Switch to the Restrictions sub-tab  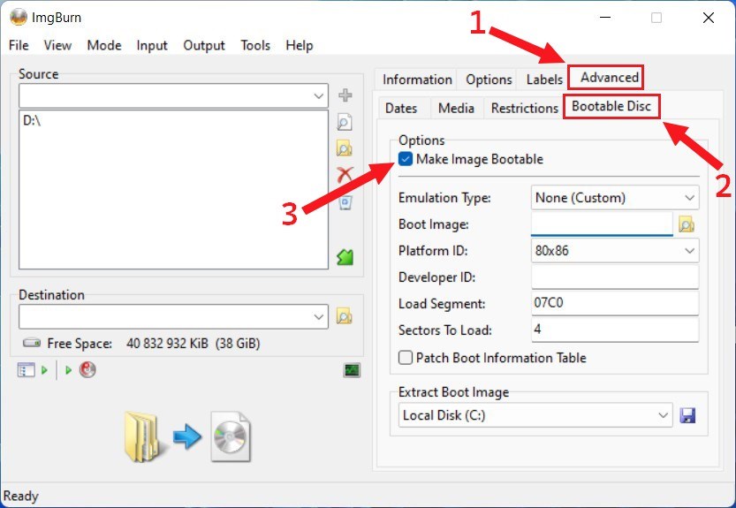524,108
